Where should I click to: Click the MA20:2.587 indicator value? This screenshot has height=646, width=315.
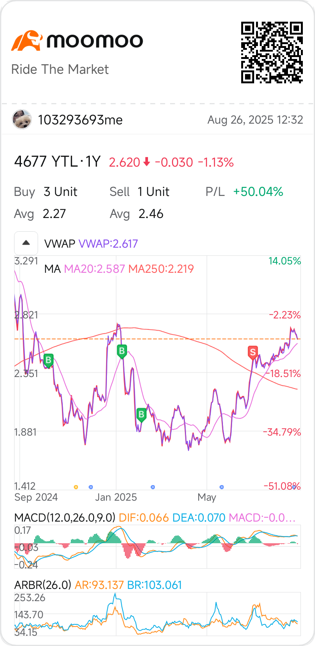coord(94,269)
